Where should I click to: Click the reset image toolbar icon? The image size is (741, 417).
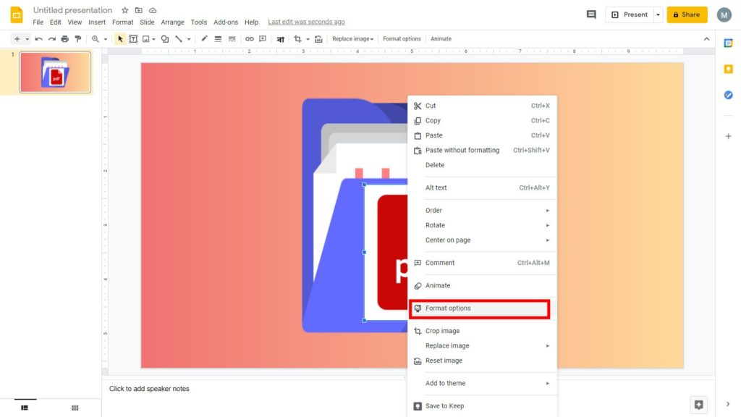[318, 39]
